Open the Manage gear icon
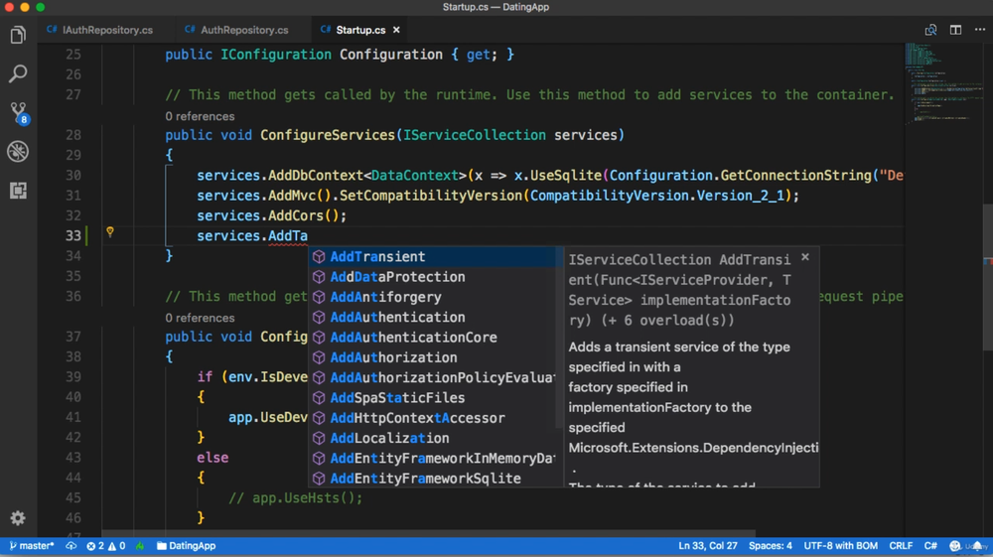The image size is (993, 557). click(x=18, y=518)
